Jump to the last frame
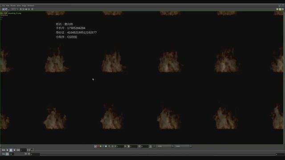The width and height of the screenshot is (285, 160). click(18, 150)
